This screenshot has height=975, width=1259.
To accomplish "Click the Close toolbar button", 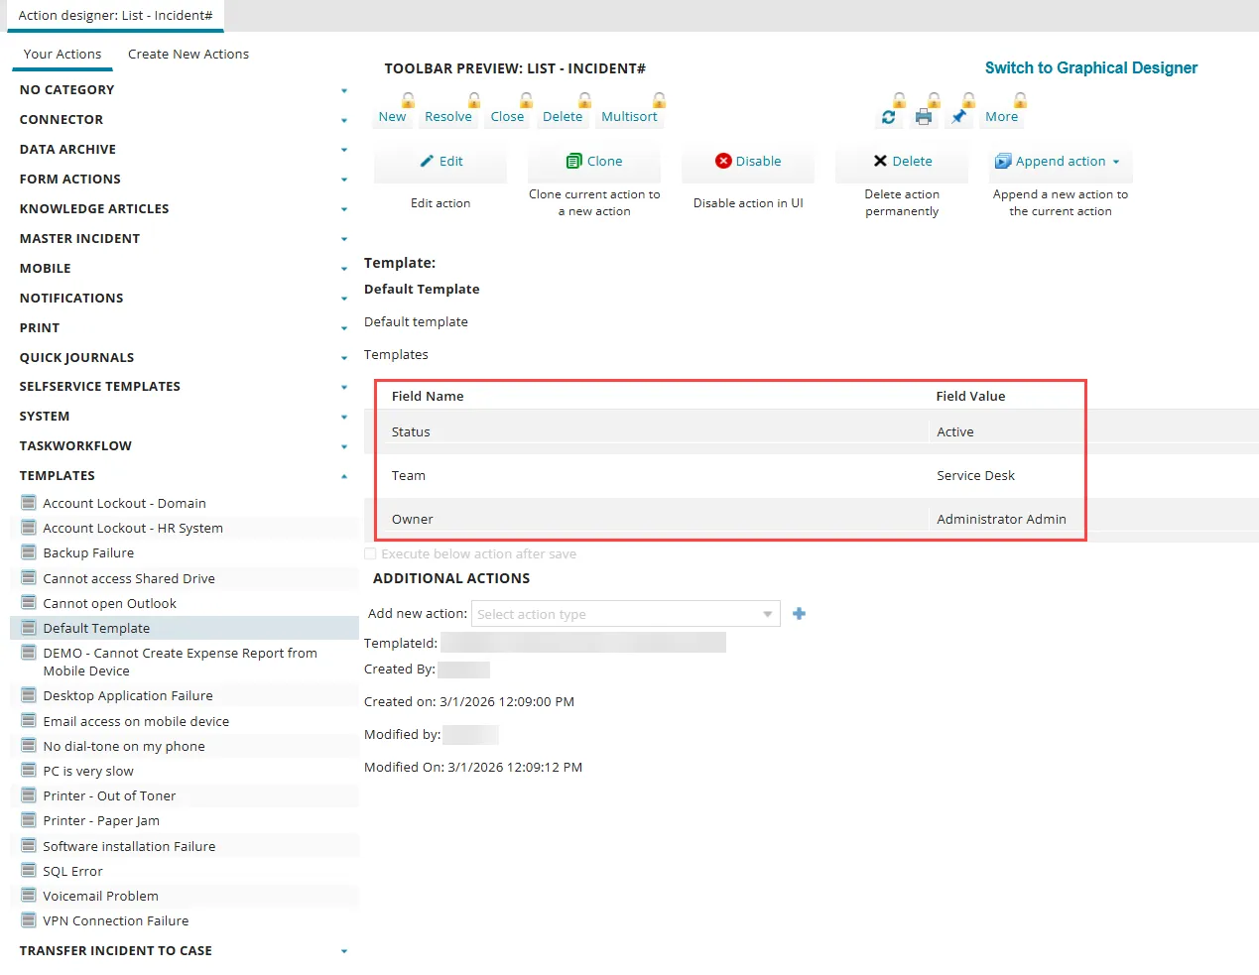I will tap(507, 117).
